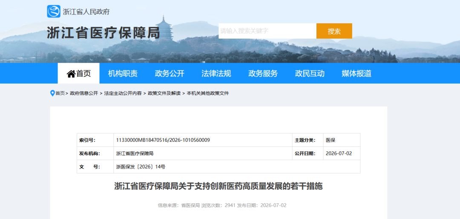Click the 公开日期 label cell

coord(308,154)
